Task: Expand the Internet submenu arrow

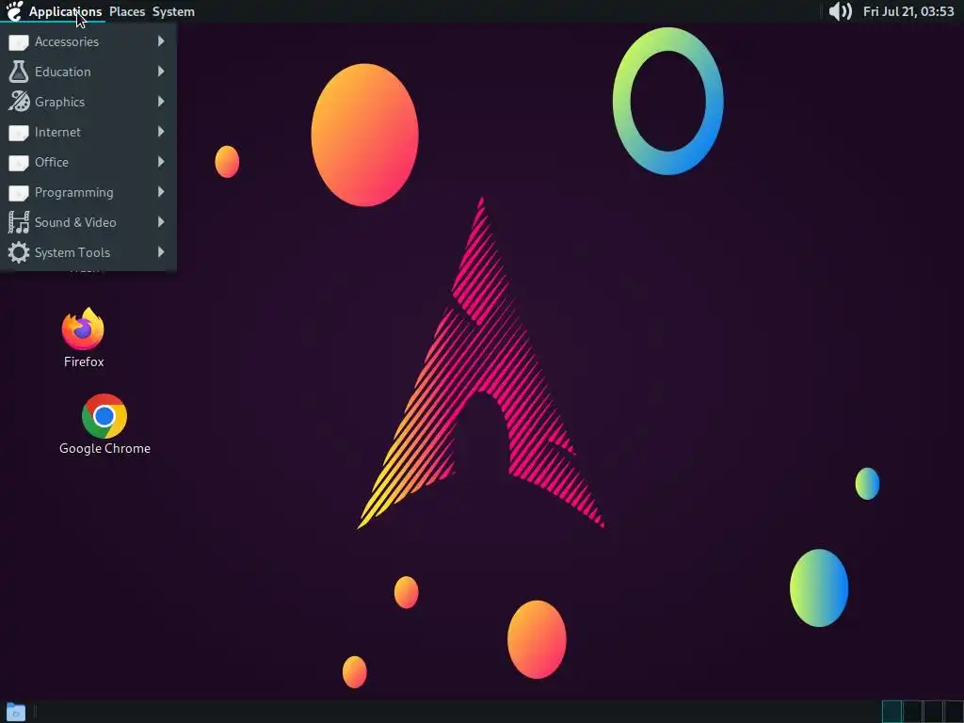Action: tap(161, 132)
